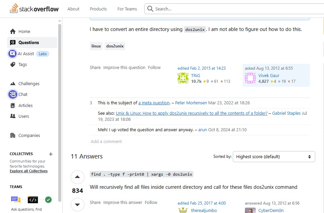
Task: Open 'a meta question' link
Action: coord(154,103)
